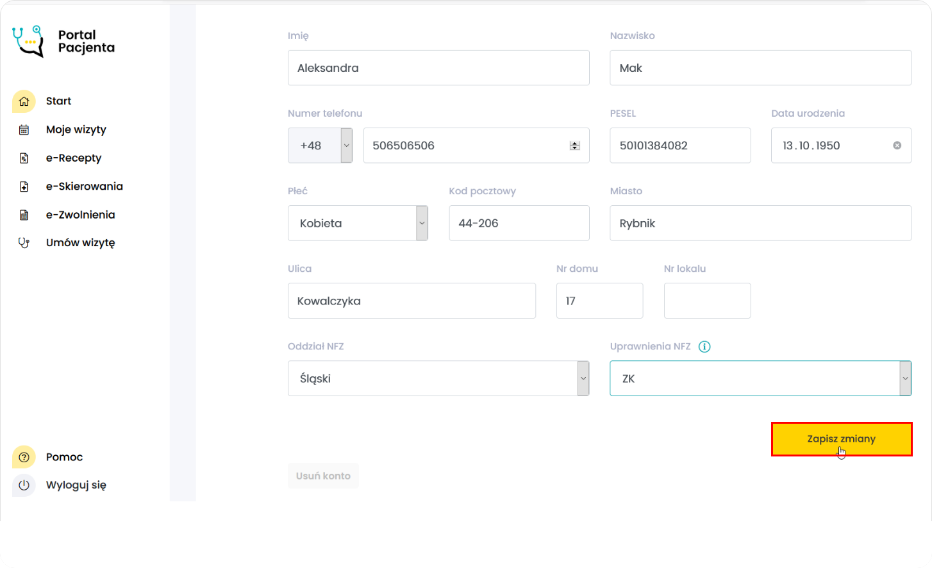Screen dimensions: 932x568
Task: Click the Portal Pacjenta title text
Action: [87, 41]
